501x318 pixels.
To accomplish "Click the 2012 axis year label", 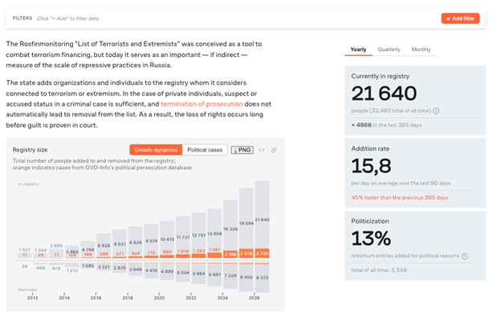I will 32,298.
